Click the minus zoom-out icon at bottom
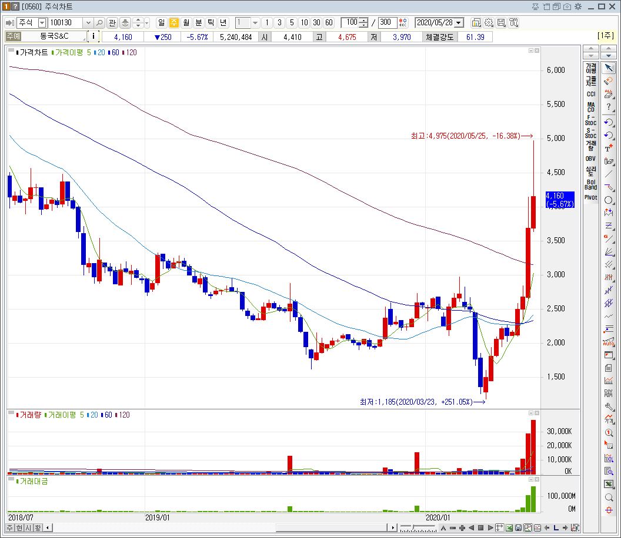Screen dimensions: 621x538 click(453, 527)
